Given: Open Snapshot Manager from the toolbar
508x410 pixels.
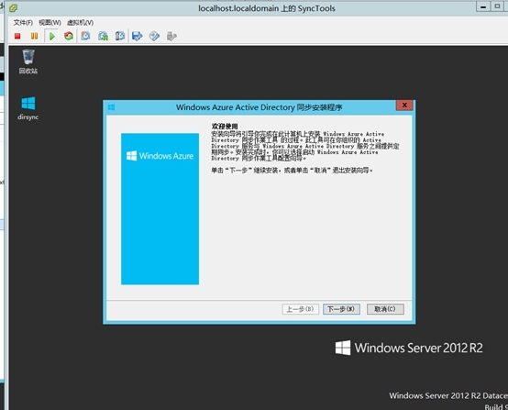Looking at the screenshot, I should (120, 36).
